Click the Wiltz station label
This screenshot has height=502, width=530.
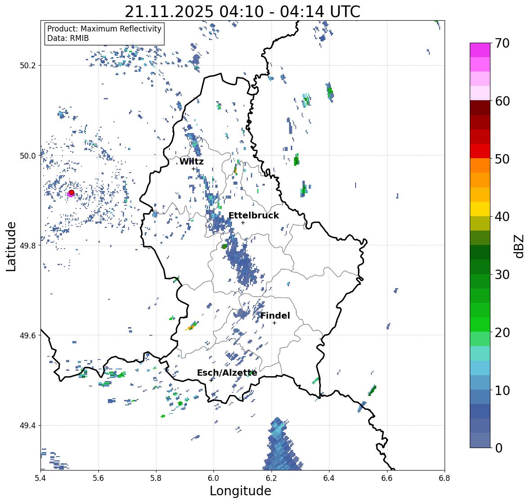[x=192, y=161]
